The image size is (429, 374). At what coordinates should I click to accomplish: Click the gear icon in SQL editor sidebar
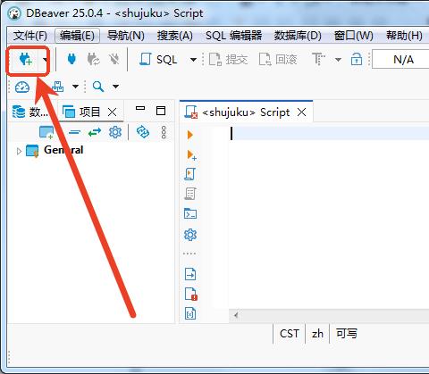[190, 235]
